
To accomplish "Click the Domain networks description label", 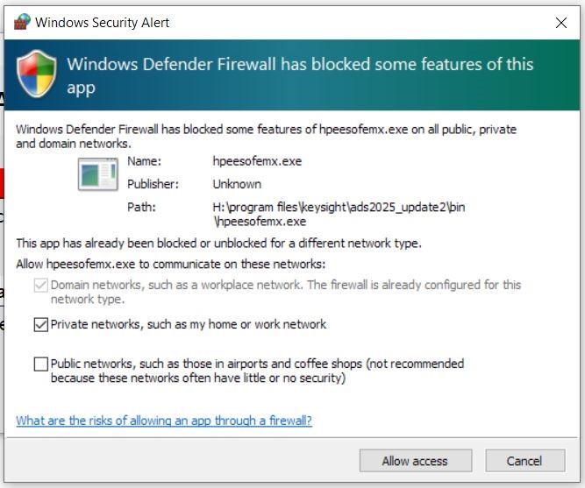I will pyautogui.click(x=286, y=292).
